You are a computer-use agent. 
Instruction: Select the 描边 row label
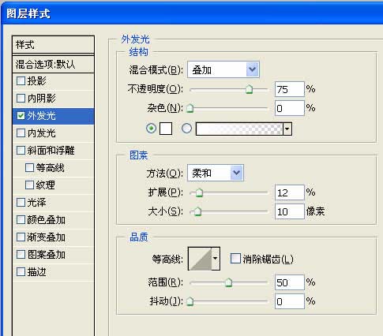tap(36, 272)
